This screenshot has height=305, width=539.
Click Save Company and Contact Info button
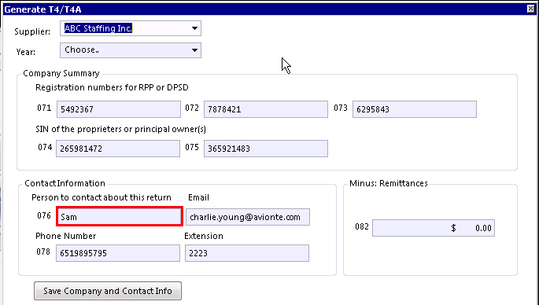(x=108, y=291)
